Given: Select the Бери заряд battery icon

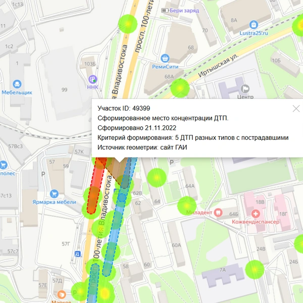Looking at the screenshot, I should point(165,10).
